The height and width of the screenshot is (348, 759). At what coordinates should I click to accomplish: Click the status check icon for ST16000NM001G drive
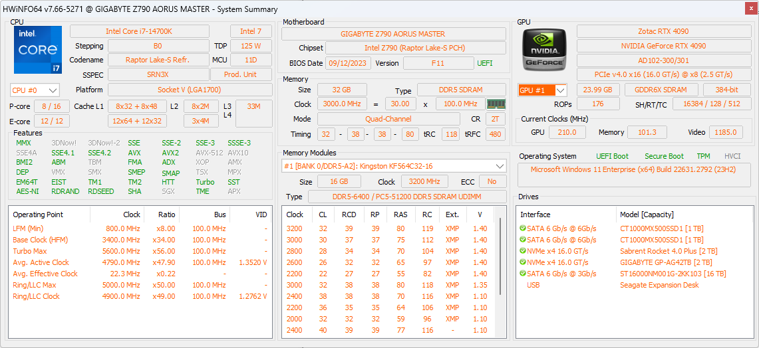coord(523,274)
